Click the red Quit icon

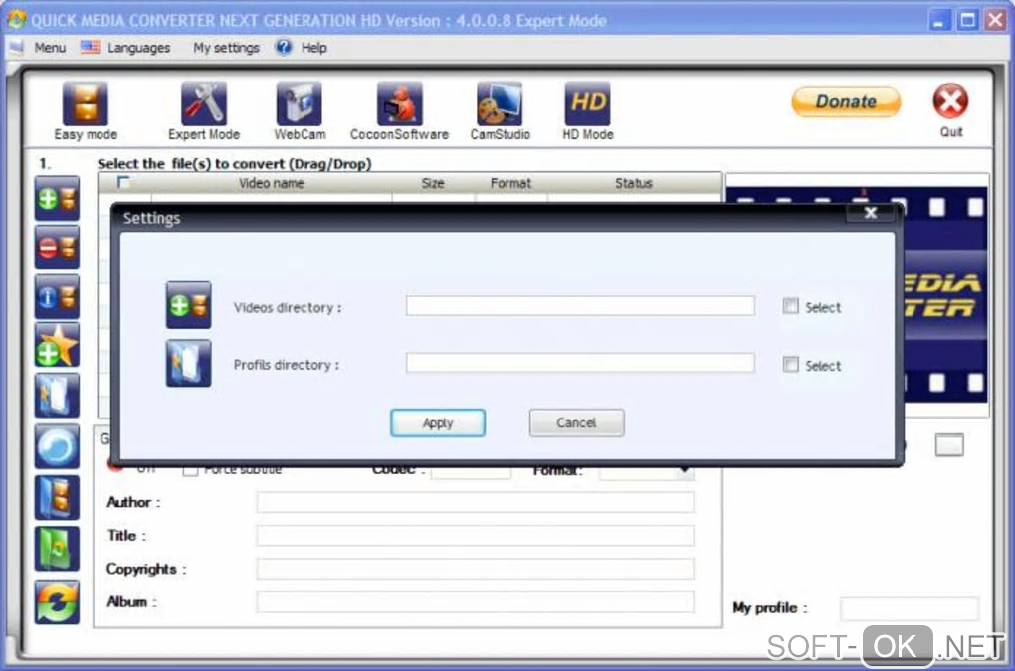[x=950, y=100]
